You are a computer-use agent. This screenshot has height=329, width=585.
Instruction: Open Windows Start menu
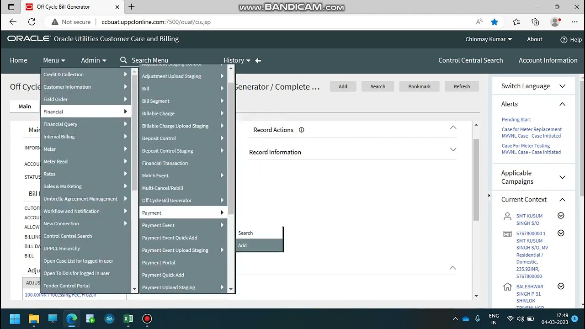coord(15,318)
